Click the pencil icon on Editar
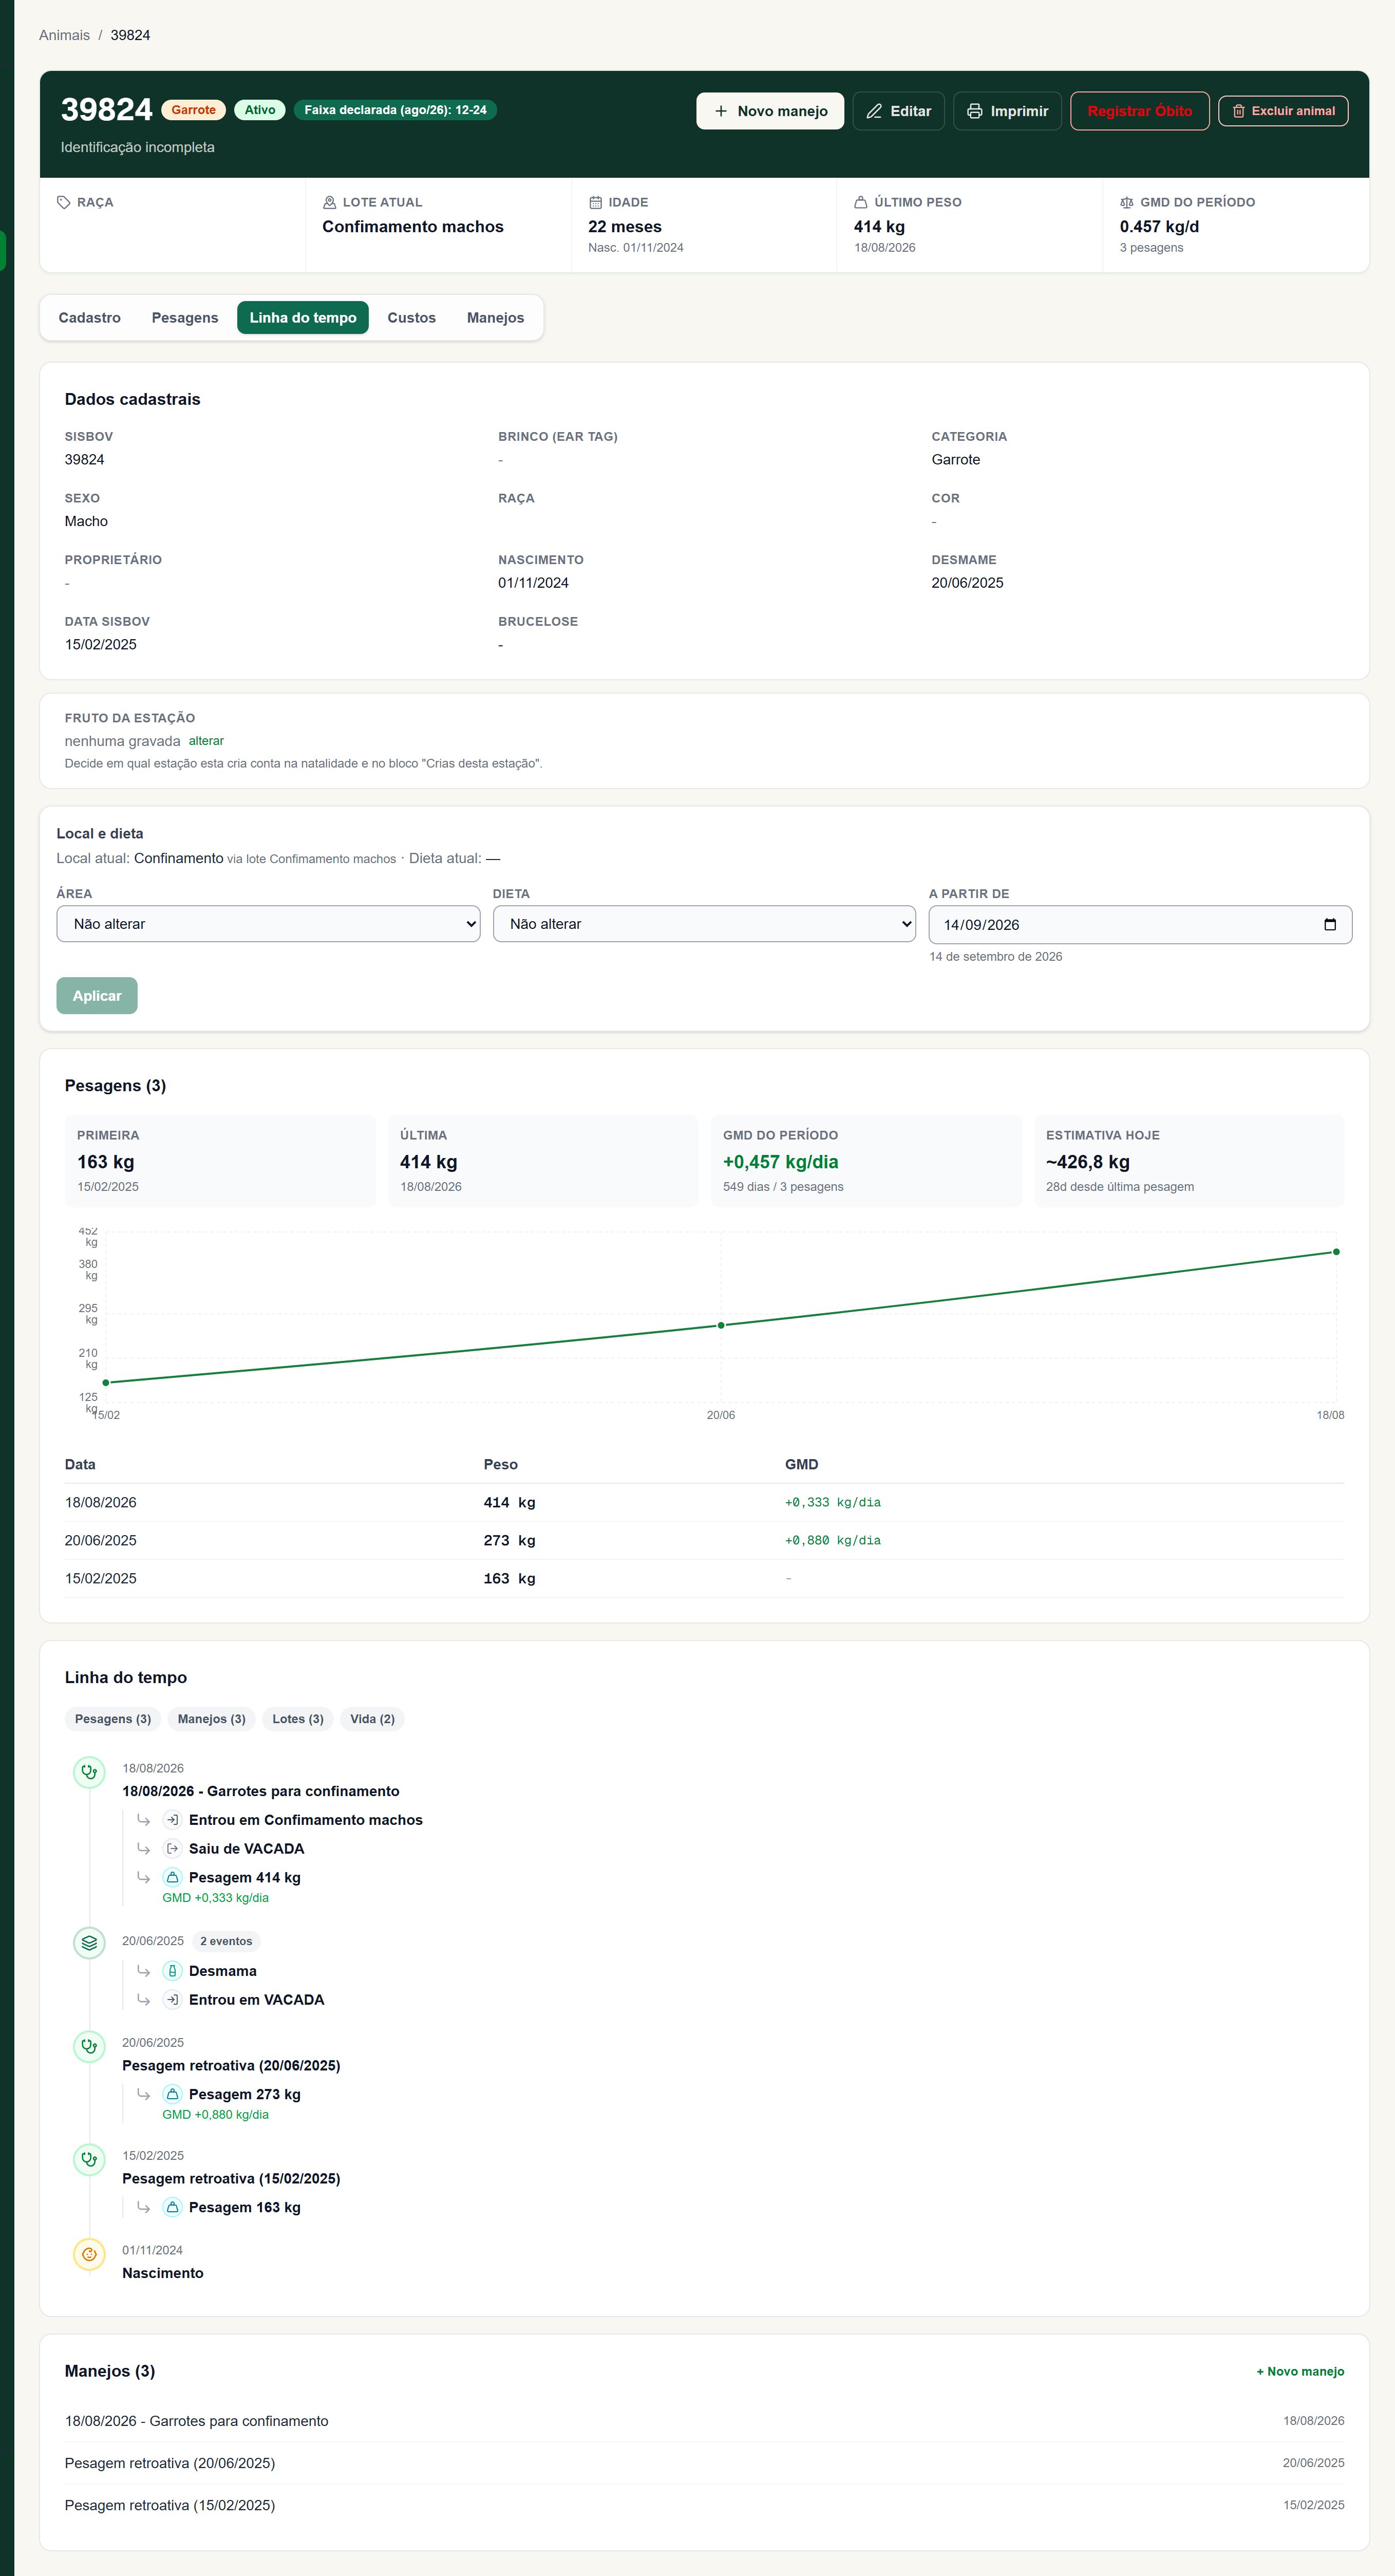Viewport: 1395px width, 2576px height. tap(874, 111)
